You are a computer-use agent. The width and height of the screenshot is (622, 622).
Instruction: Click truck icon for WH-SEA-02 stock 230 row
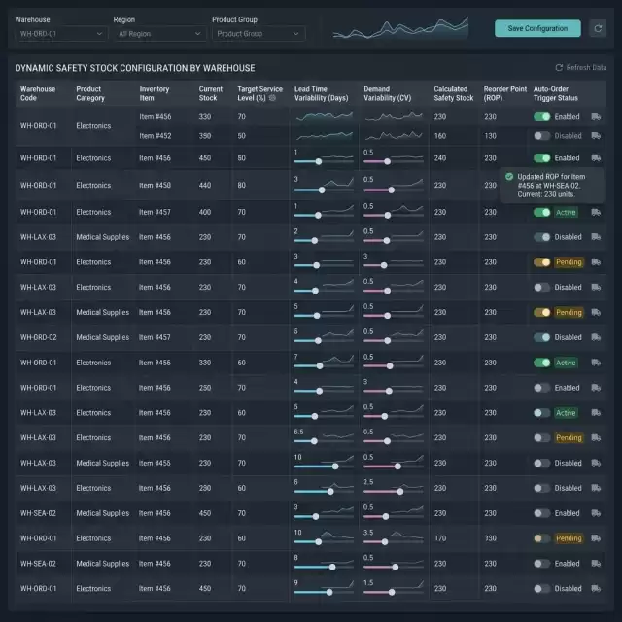pyautogui.click(x=596, y=564)
